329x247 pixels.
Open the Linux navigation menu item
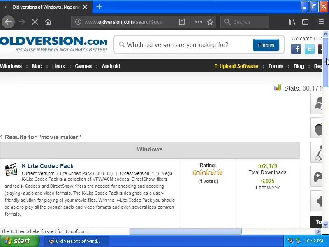click(x=58, y=66)
